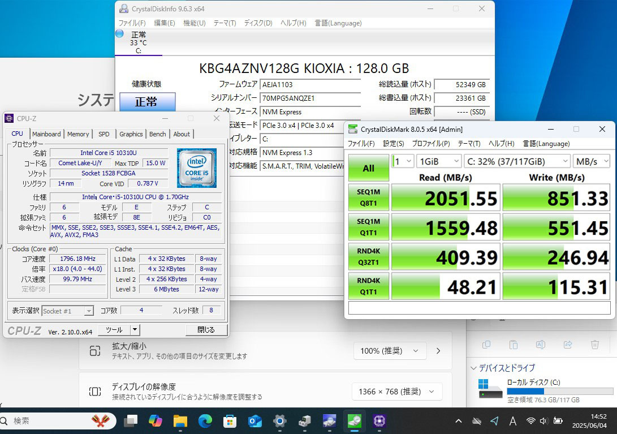Open the Mainboard tab in CPU-Z
The height and width of the screenshot is (434, 617).
click(x=46, y=134)
